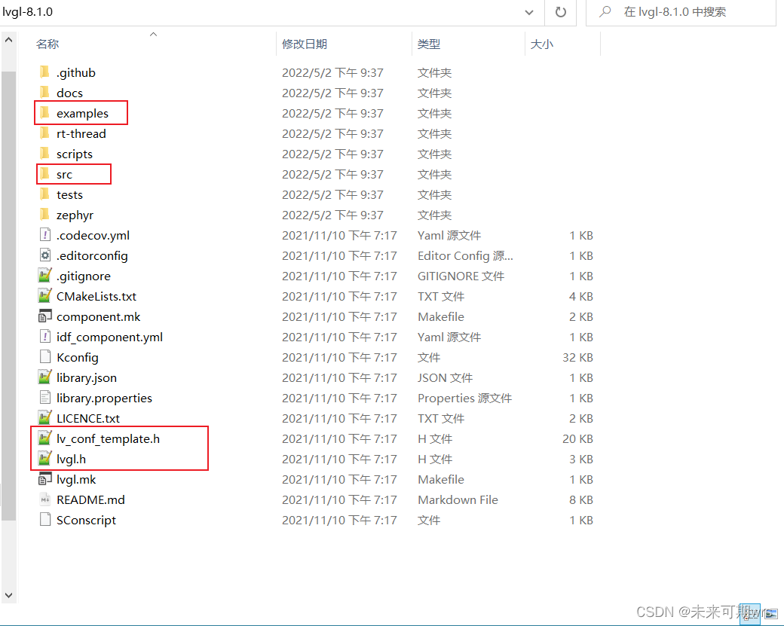Click the src folder icon
Viewport: 784px width, 626px height.
point(44,174)
